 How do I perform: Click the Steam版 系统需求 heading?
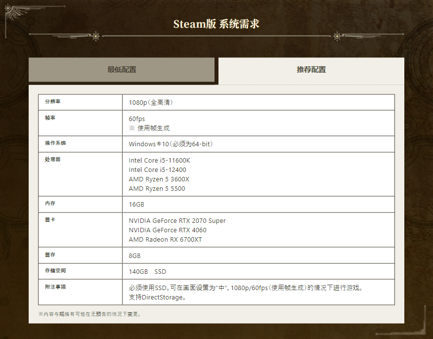point(216,24)
